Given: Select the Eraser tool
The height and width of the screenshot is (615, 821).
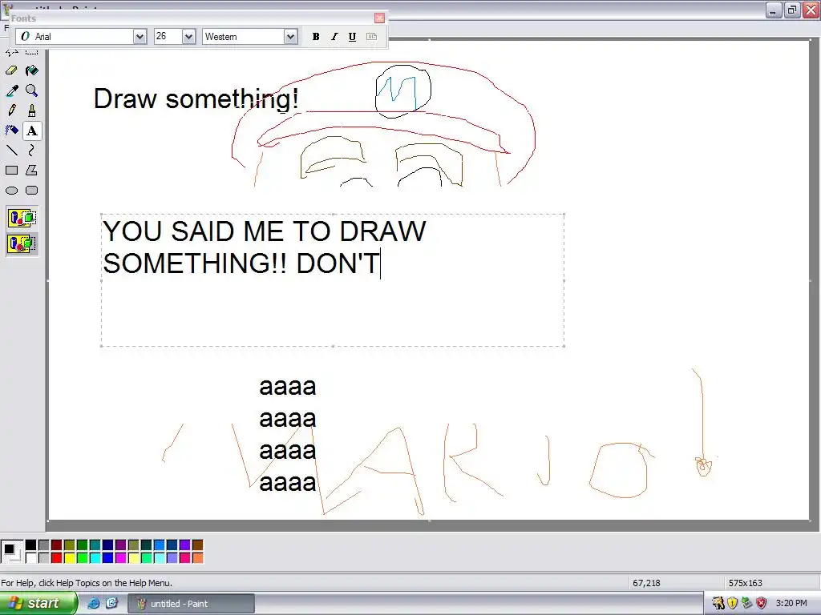Looking at the screenshot, I should click(x=11, y=70).
